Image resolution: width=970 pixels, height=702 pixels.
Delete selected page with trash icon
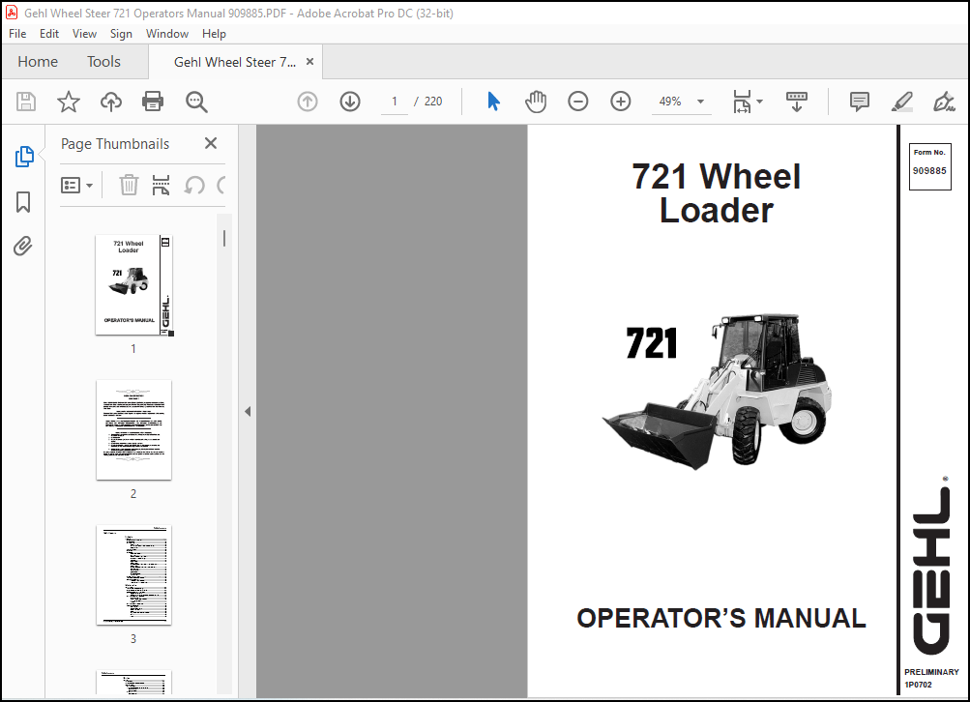(x=129, y=185)
